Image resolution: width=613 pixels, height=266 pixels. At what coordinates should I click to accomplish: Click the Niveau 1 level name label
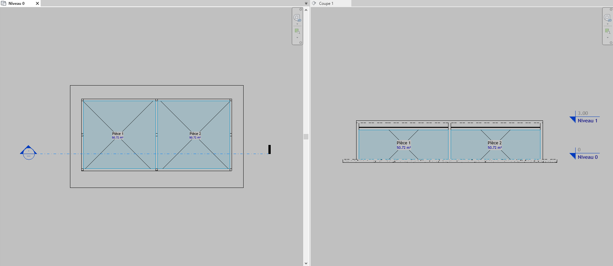click(x=588, y=121)
